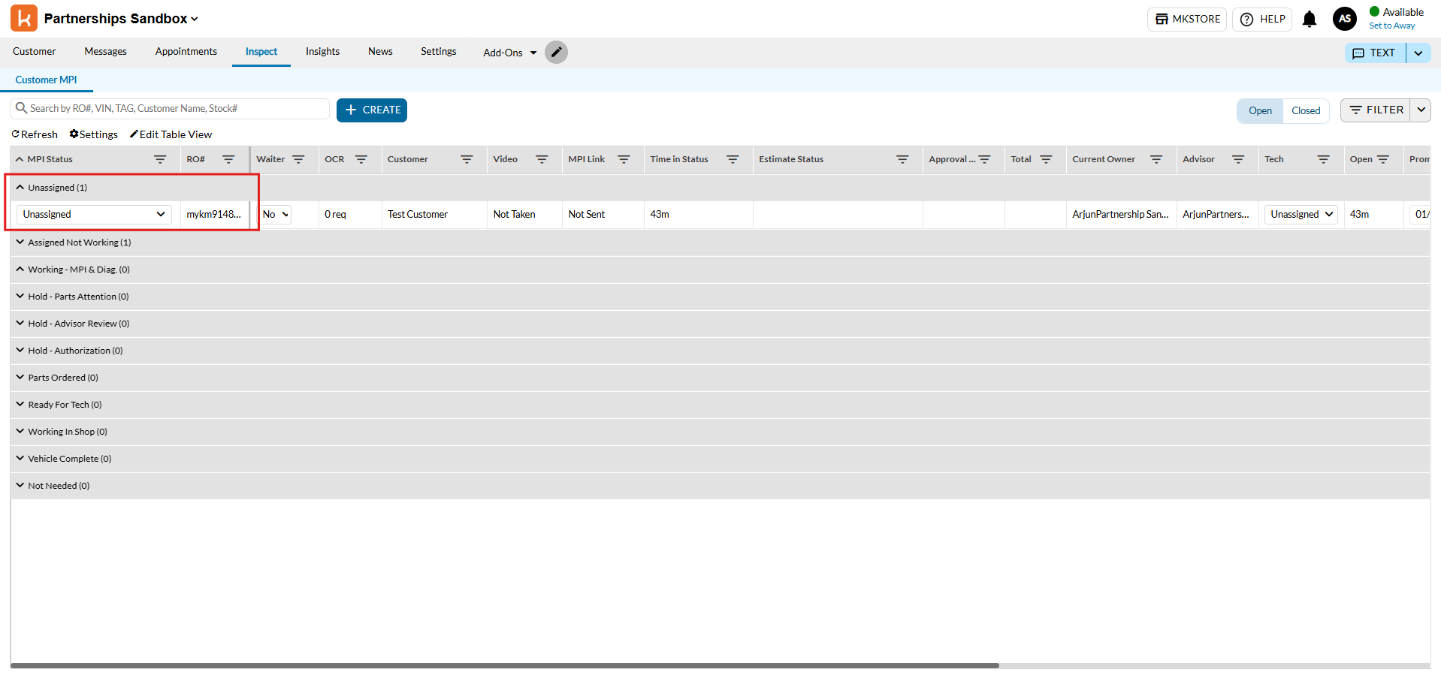Switch to the Appointments tab
The width and height of the screenshot is (1441, 678).
click(186, 52)
